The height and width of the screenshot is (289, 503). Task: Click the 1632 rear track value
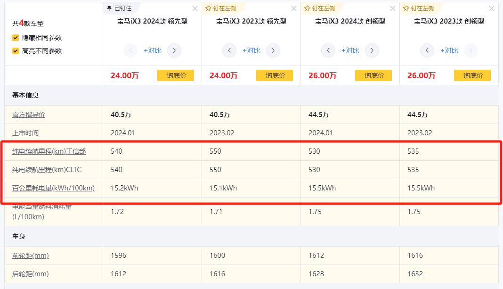[x=415, y=274]
